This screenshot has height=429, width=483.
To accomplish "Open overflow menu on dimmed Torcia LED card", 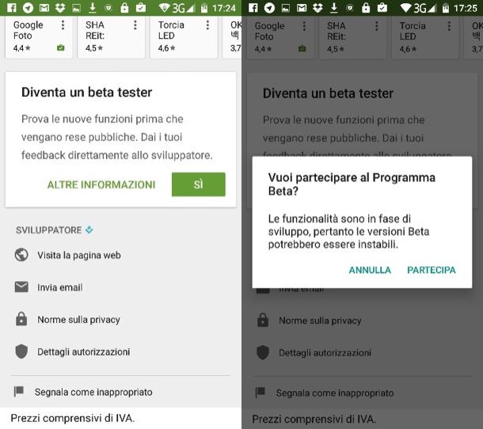I will [x=450, y=26].
